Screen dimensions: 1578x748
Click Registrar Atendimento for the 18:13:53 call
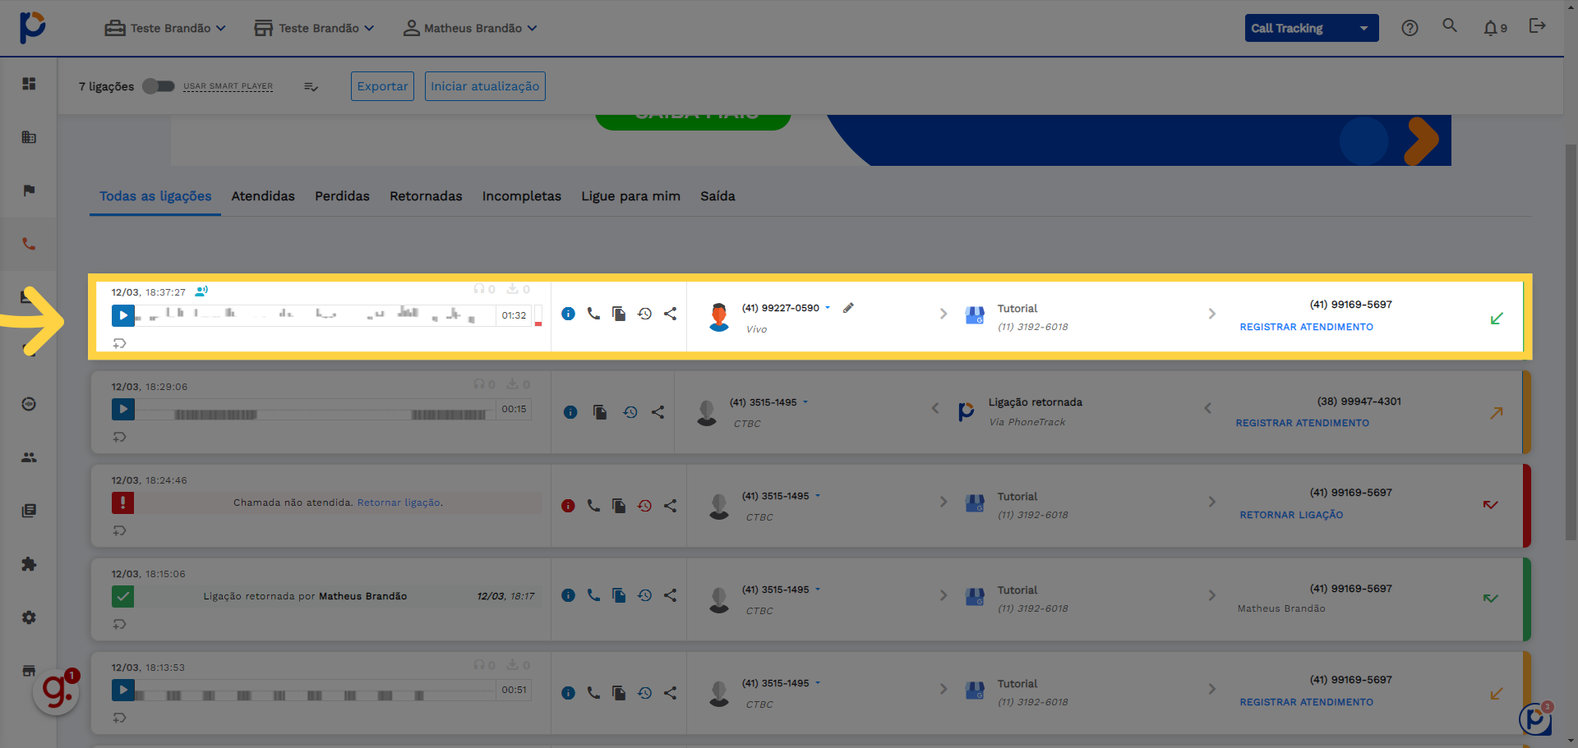pyautogui.click(x=1306, y=702)
